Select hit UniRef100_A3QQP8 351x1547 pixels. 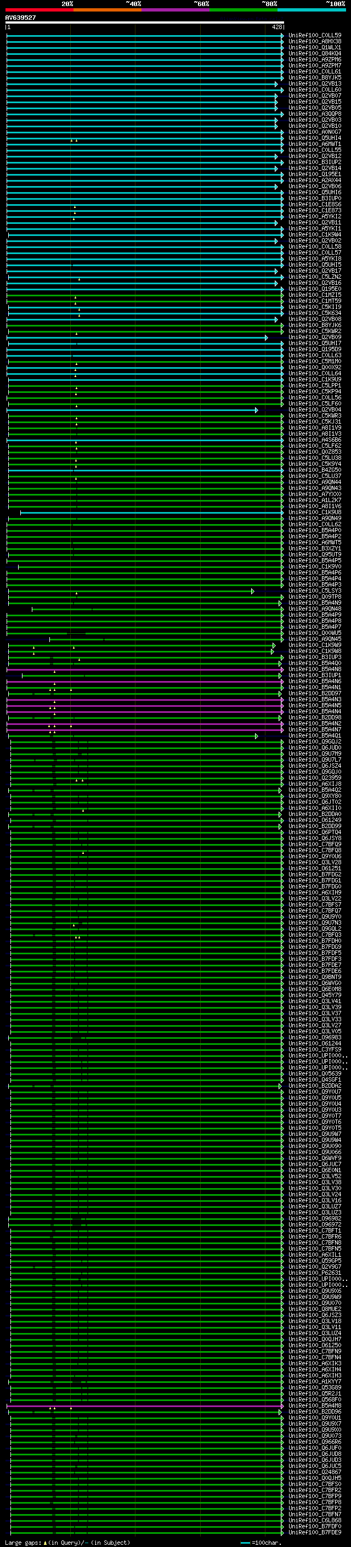pos(315,114)
